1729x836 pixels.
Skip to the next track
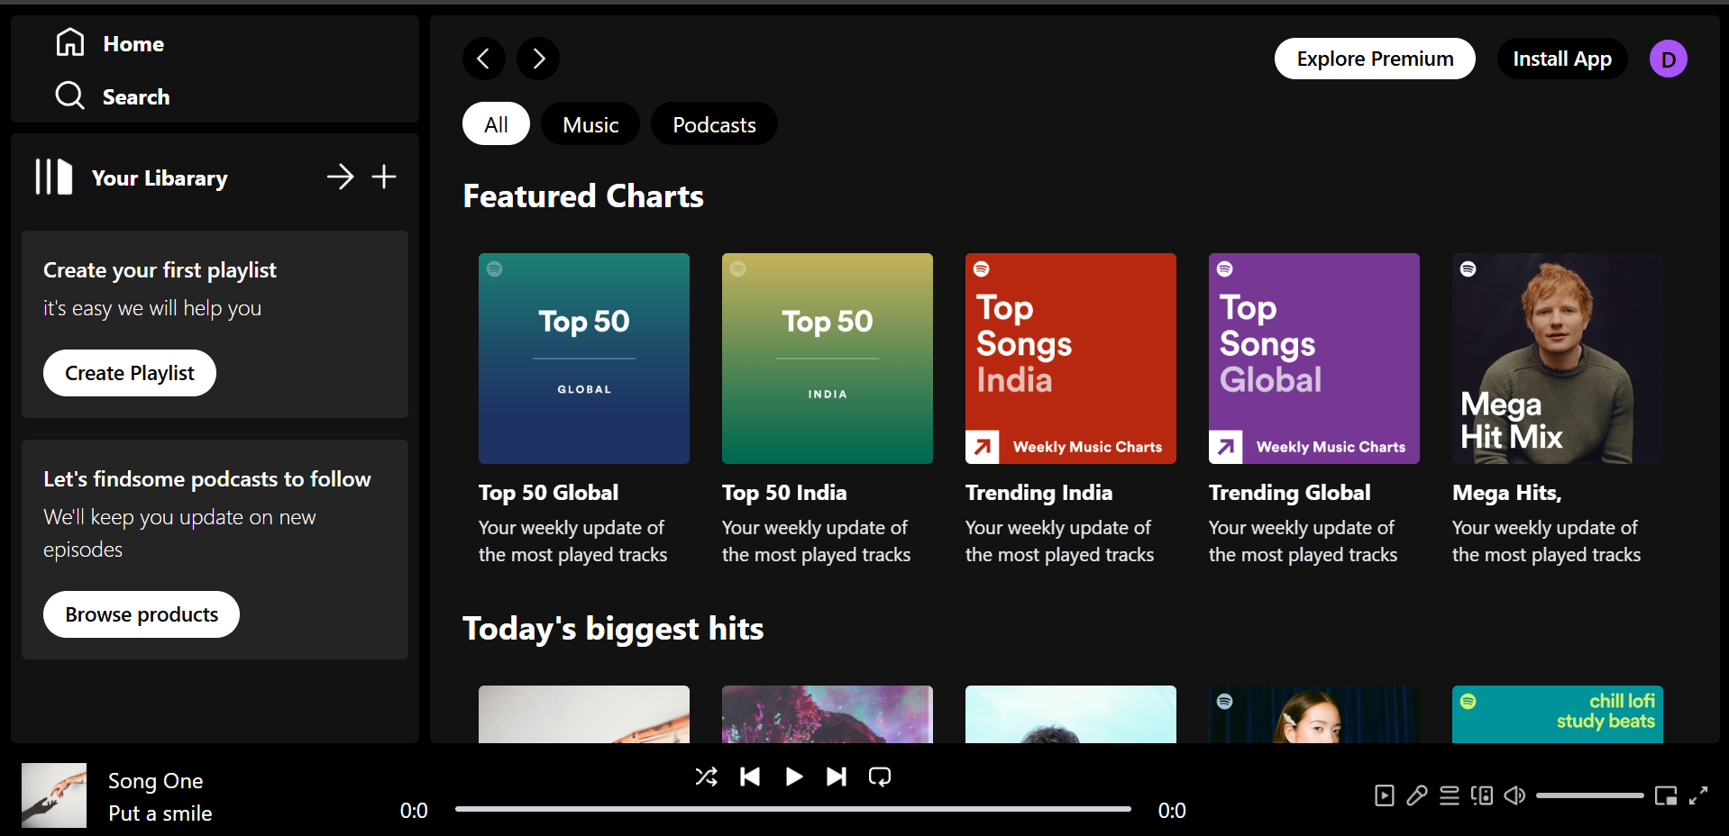click(837, 777)
